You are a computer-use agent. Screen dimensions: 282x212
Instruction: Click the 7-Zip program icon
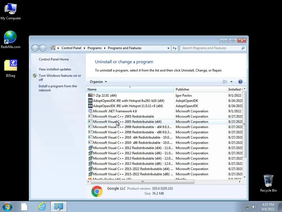coord(90,95)
